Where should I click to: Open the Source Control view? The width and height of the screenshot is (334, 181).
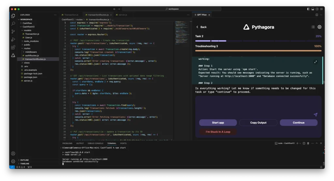(x=13, y=32)
